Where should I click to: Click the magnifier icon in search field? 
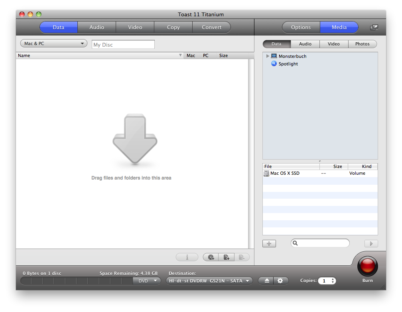pos(295,243)
